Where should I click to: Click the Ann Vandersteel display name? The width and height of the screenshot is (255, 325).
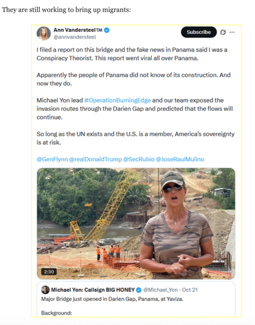78,30
